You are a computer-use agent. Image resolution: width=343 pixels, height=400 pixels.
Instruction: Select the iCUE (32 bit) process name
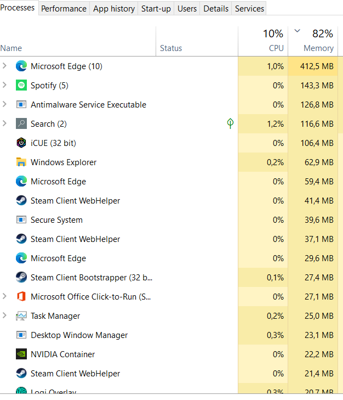pos(53,143)
